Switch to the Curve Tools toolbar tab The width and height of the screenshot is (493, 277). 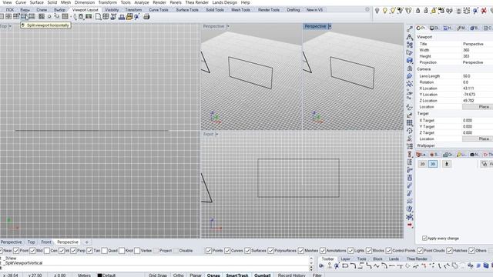[x=159, y=10]
